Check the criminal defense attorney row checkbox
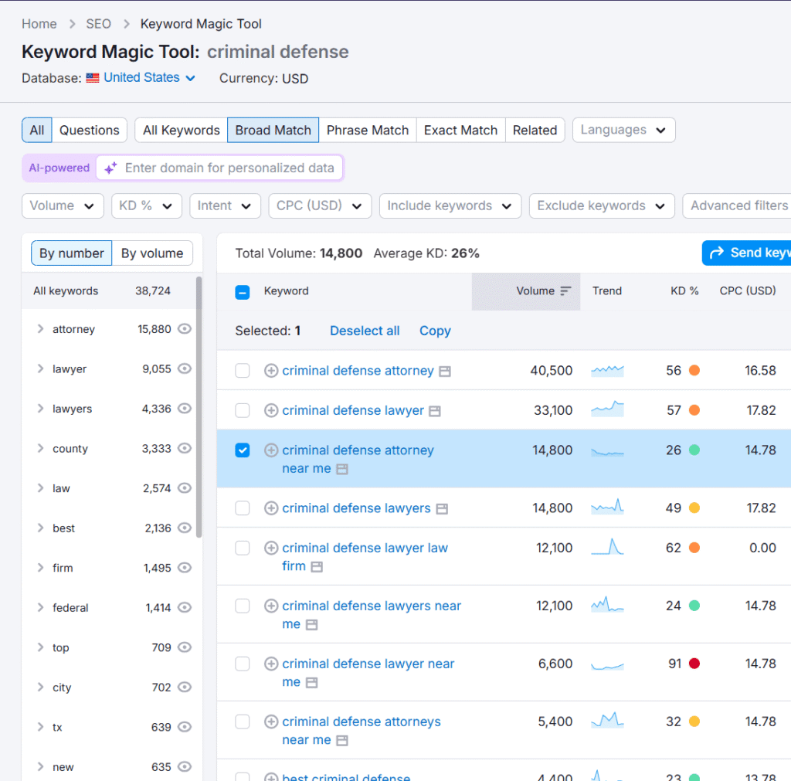The width and height of the screenshot is (791, 781). pyautogui.click(x=242, y=371)
